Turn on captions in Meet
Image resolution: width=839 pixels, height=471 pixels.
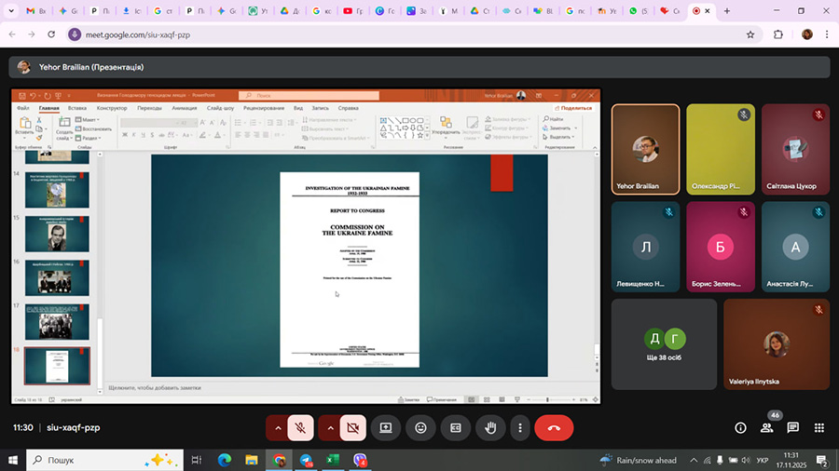coord(456,428)
